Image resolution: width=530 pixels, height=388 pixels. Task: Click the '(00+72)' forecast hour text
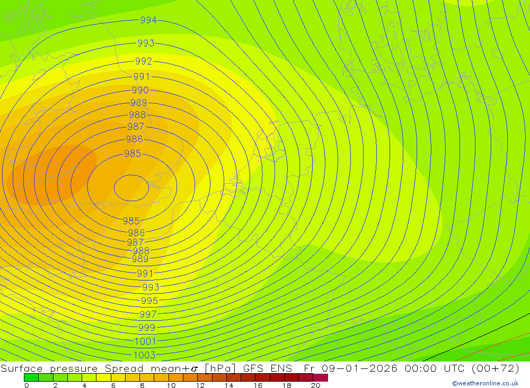click(495, 368)
